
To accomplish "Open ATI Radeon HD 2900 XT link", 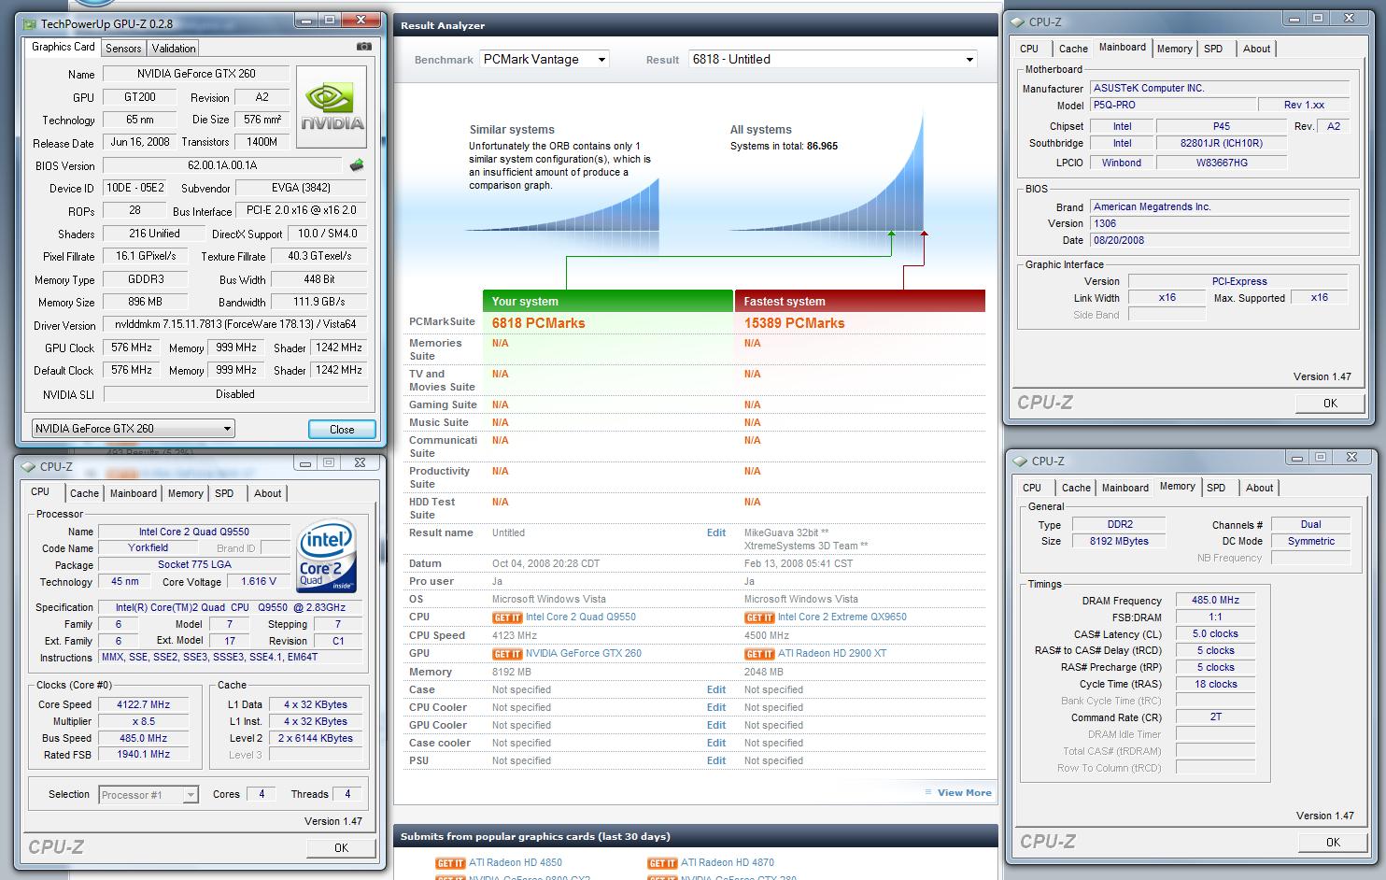I will [832, 654].
